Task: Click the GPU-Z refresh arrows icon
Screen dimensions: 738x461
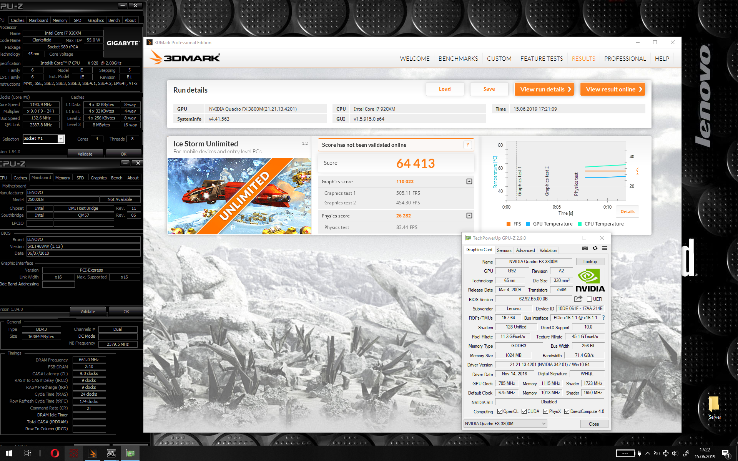Action: click(595, 249)
